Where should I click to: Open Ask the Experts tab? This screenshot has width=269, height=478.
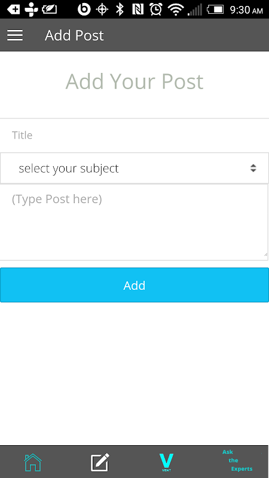(x=237, y=460)
